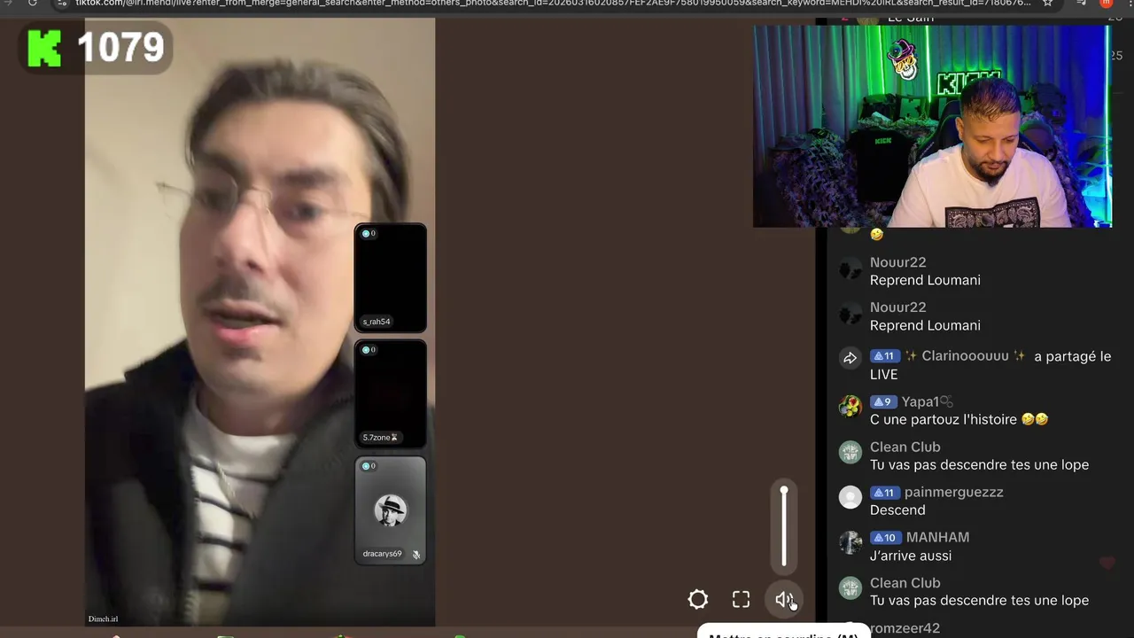
Task: Click the level 9 badge beside Yapa1
Action: tap(883, 401)
